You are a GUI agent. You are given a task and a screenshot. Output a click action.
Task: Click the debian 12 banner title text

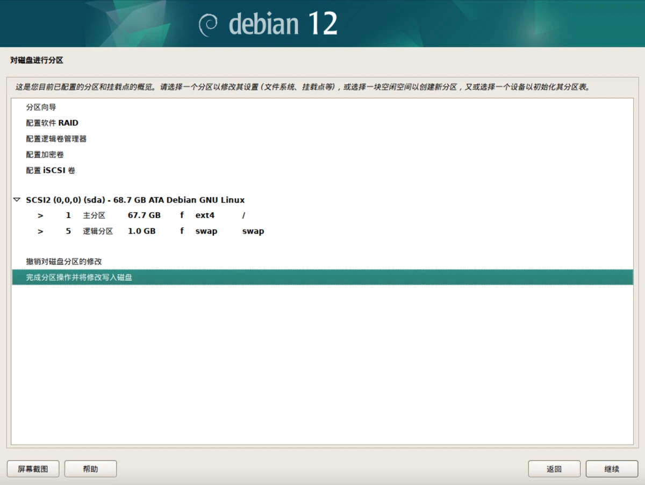click(x=283, y=24)
